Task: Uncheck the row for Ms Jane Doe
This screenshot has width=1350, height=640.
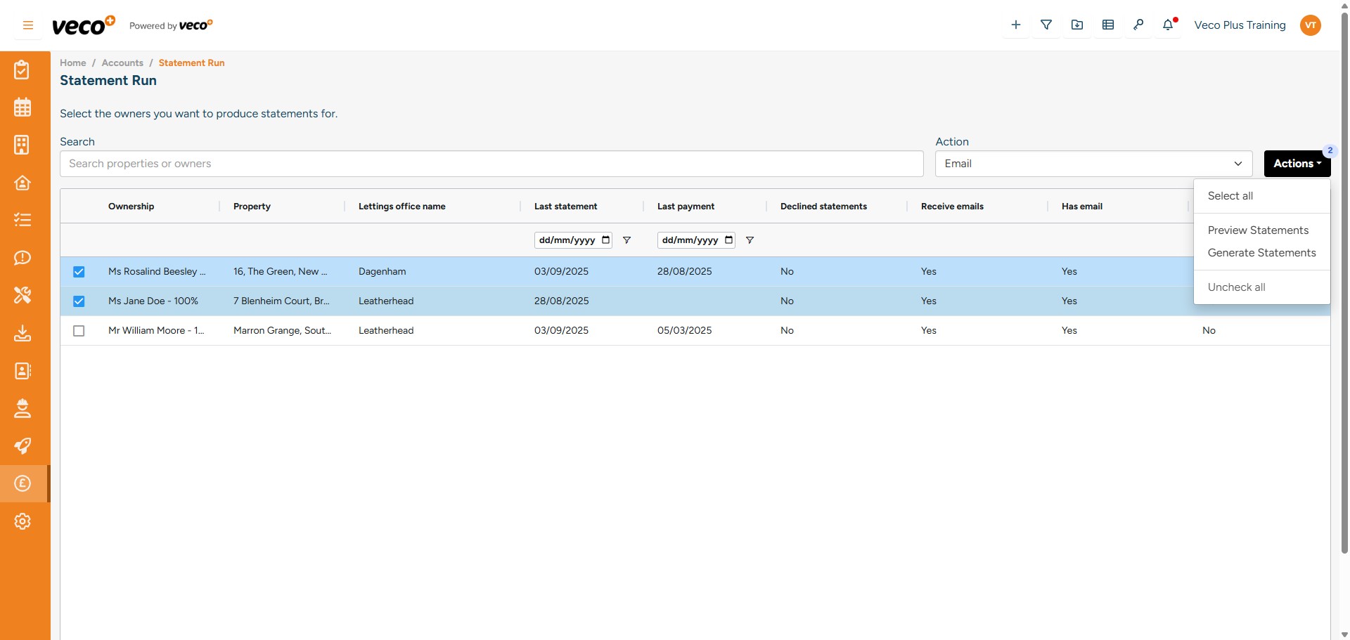Action: 79,301
